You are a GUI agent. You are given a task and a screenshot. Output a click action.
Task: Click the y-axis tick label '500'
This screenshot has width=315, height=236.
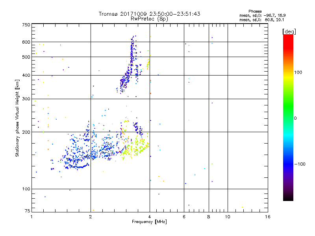(x=26, y=57)
